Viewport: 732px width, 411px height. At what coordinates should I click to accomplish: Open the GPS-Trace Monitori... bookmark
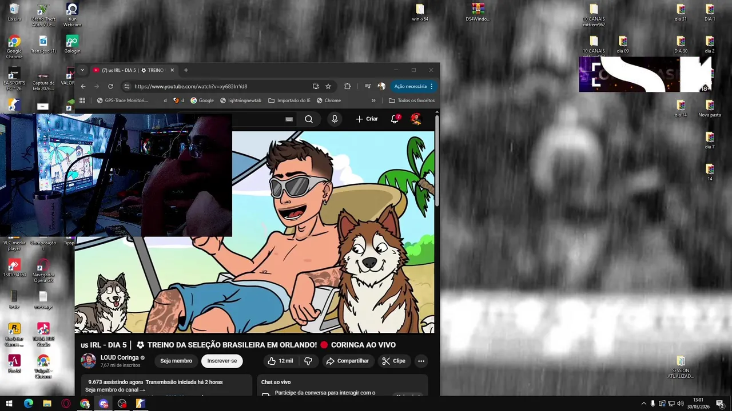tap(122, 100)
